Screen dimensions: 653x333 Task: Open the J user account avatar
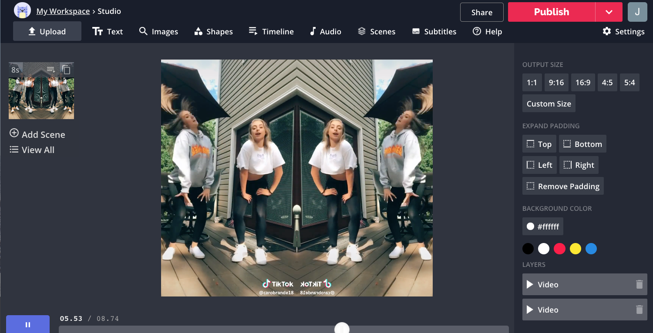click(x=637, y=12)
